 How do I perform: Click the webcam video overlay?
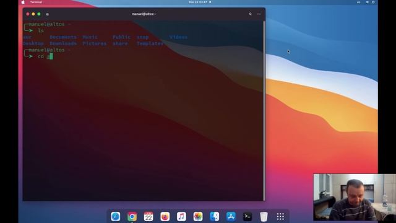pyautogui.click(x=355, y=197)
